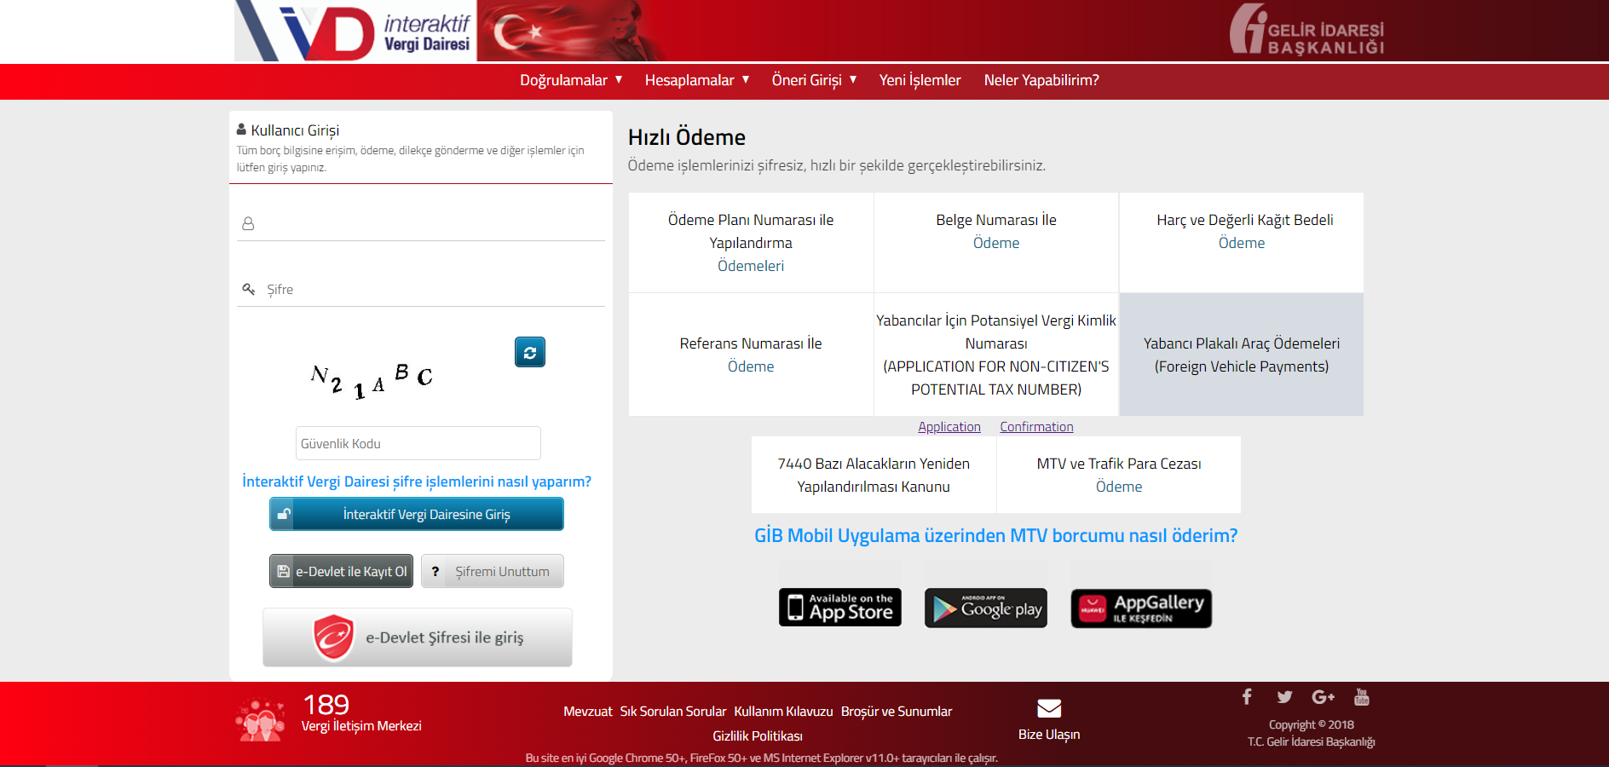Open the Google Play download badge
Screen dimensions: 1609x767
pos(986,608)
